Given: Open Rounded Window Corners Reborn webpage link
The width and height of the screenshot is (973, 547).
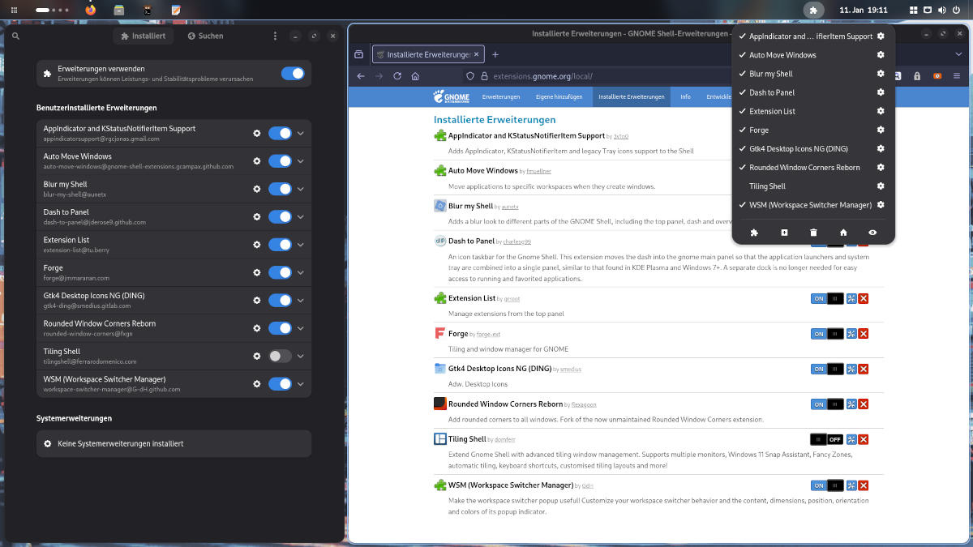Looking at the screenshot, I should point(505,404).
